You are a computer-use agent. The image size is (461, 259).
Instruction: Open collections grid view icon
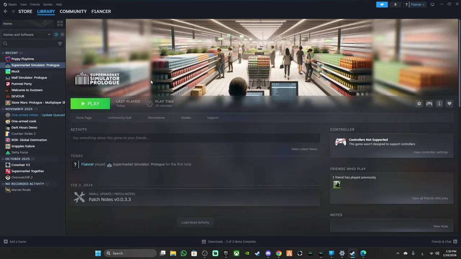pos(60,23)
